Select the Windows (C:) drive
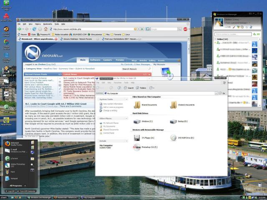Image resolution: width=267 pixels, height=200 pixels. point(143,121)
